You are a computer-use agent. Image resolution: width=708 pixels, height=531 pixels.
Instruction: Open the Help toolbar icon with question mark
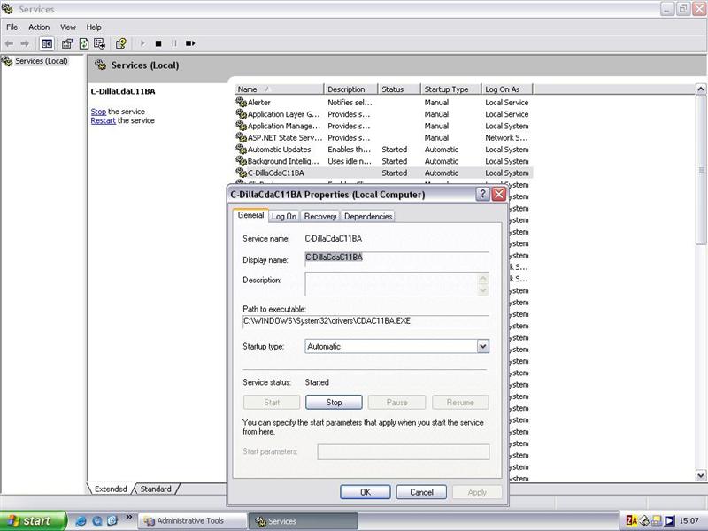pos(120,43)
